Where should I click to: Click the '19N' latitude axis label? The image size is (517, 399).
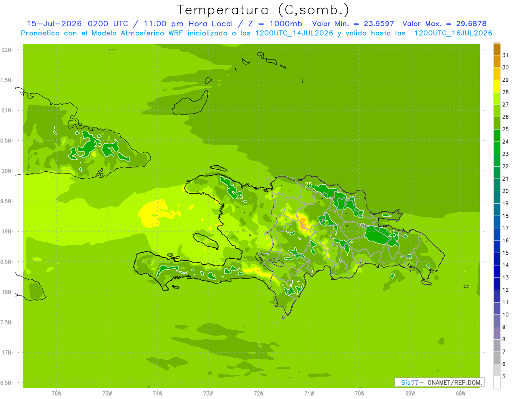[7, 231]
